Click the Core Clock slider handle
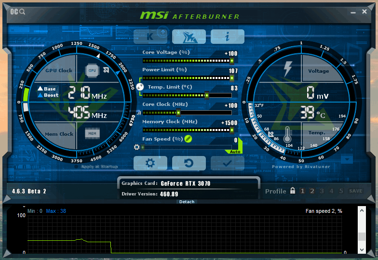This screenshot has height=260, width=378. (x=178, y=113)
